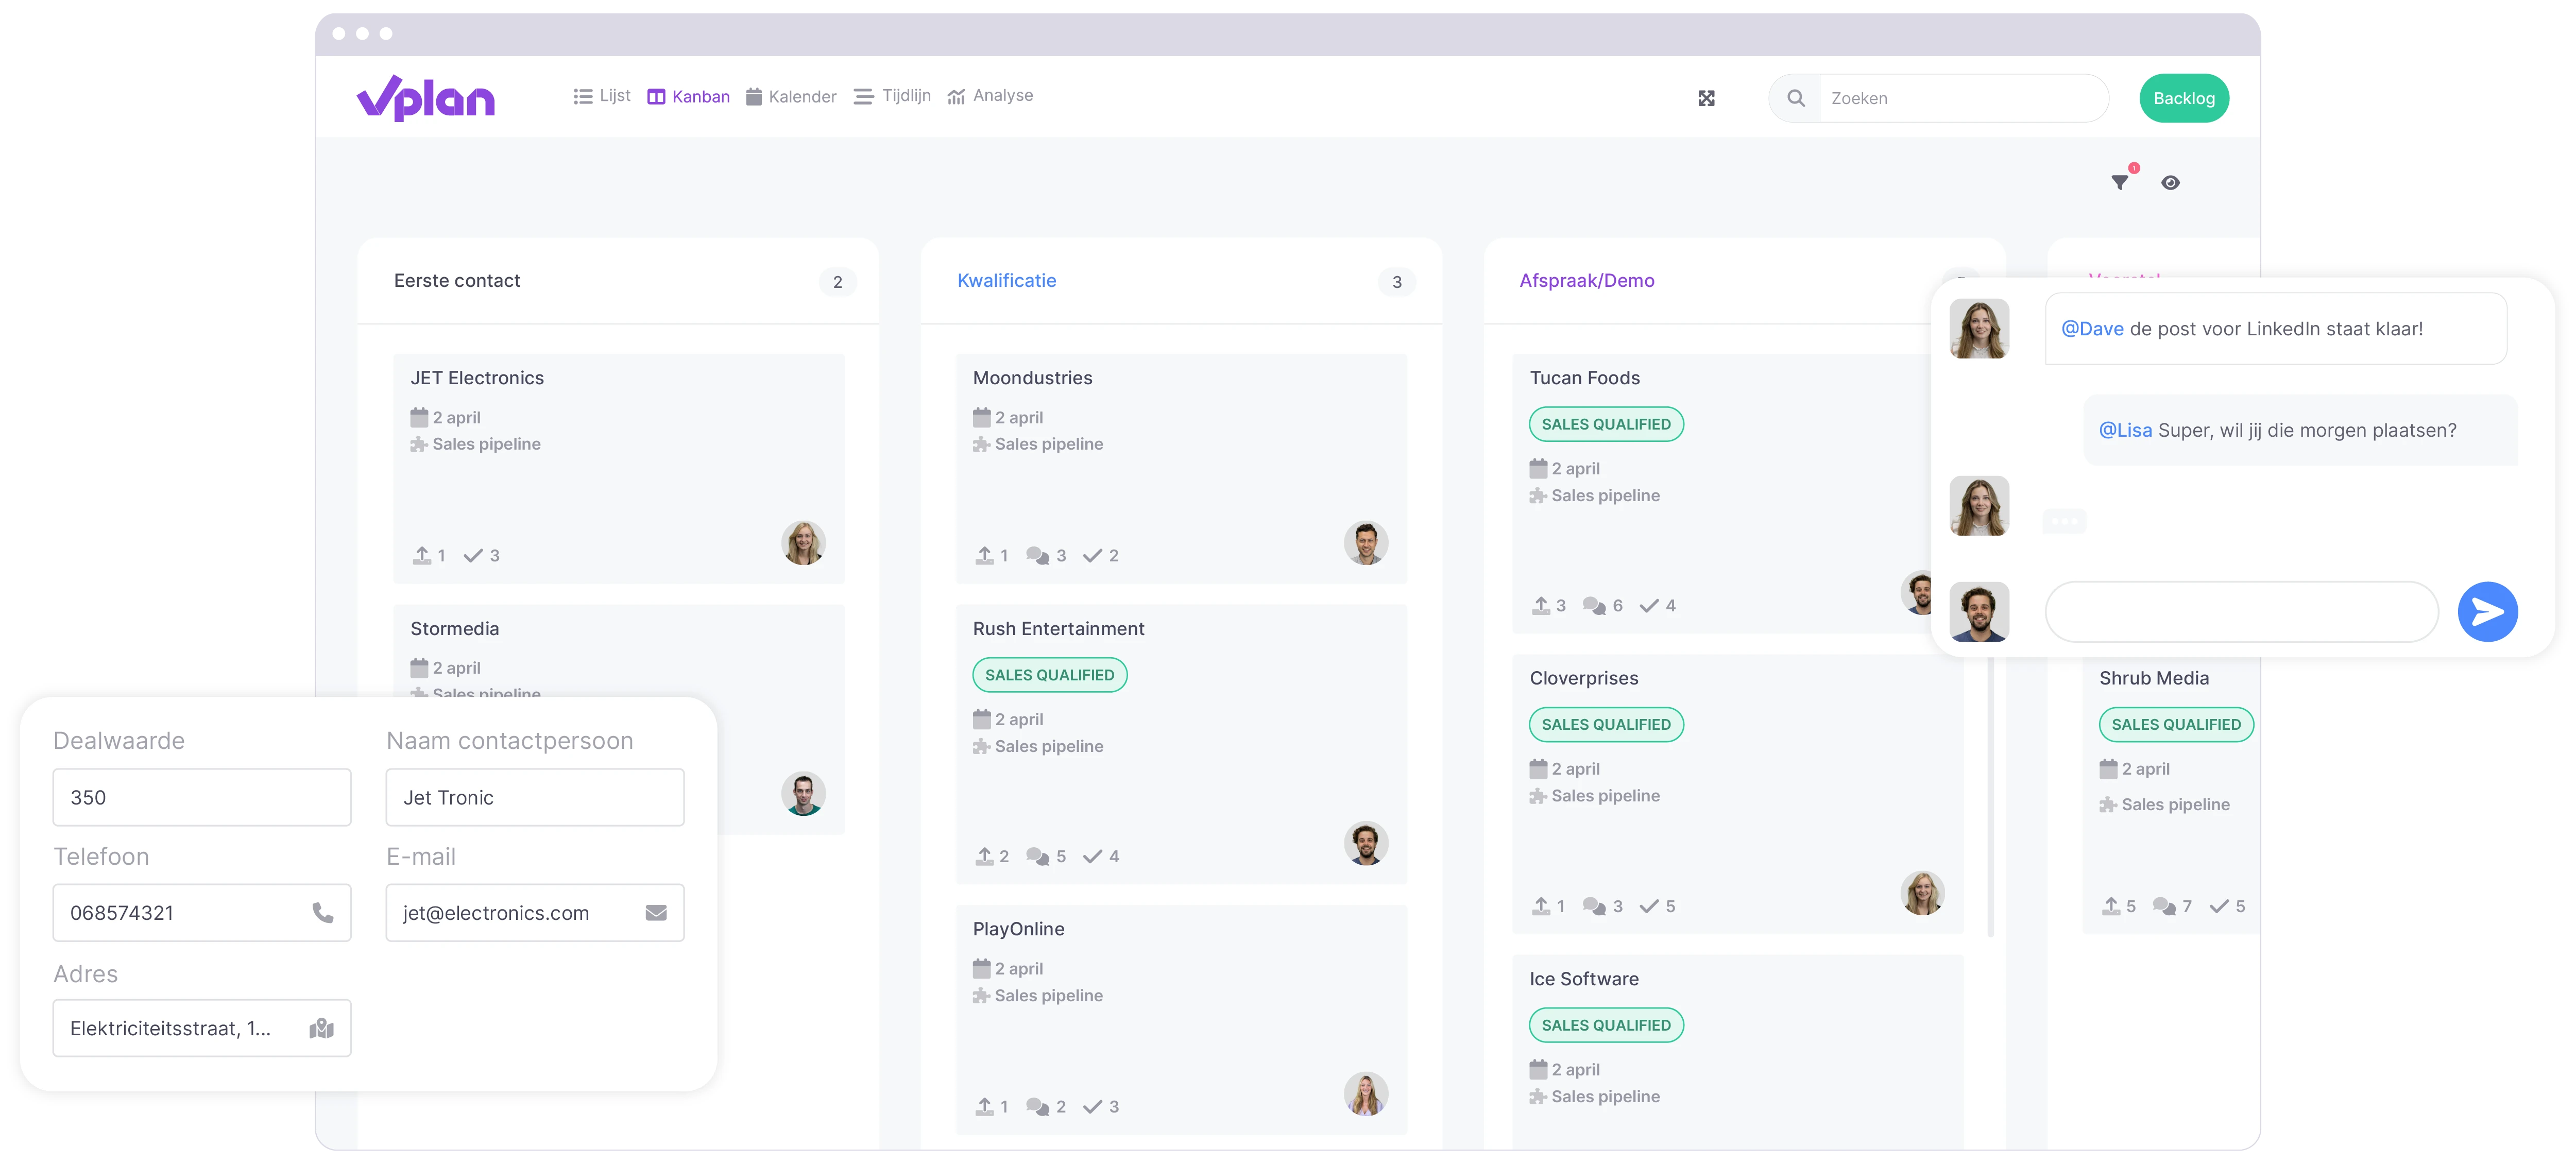Switch to the Kanban view tab

tap(688, 97)
